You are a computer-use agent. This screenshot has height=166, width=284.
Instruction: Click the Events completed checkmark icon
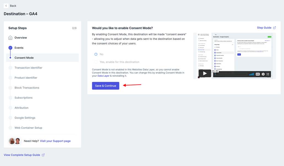coord(10,48)
